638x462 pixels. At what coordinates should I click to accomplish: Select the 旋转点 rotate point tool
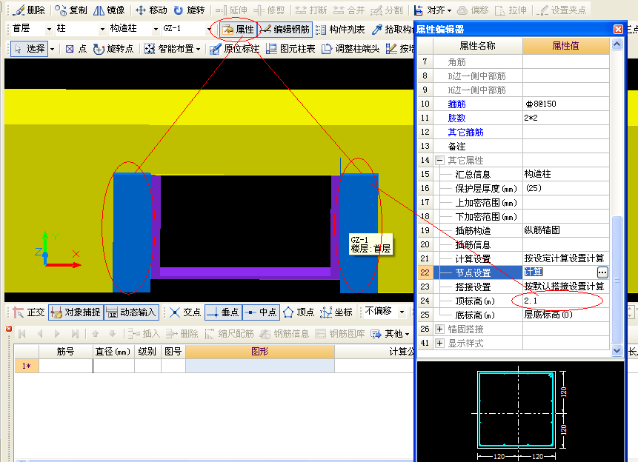[113, 49]
